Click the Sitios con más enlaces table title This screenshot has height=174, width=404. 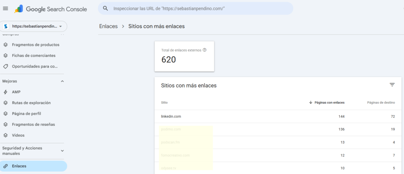pyautogui.click(x=189, y=86)
